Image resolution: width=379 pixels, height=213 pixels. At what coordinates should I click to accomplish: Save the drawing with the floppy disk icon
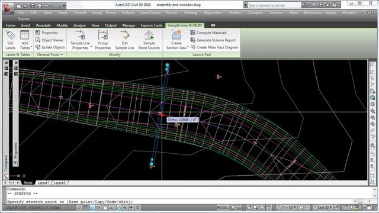pos(33,5)
